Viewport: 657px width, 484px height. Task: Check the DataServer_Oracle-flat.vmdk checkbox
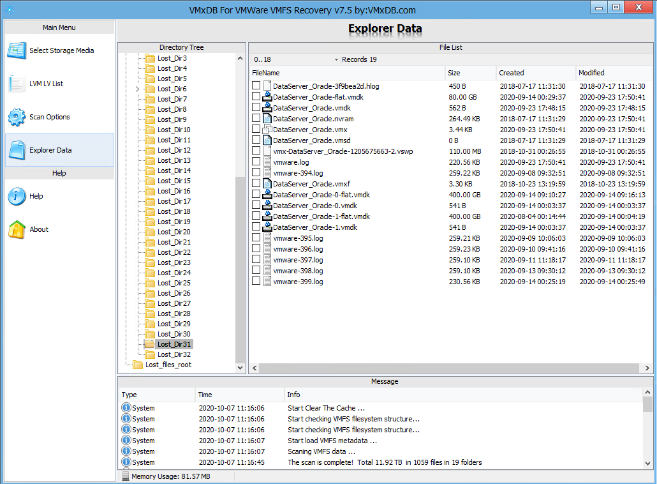[256, 96]
